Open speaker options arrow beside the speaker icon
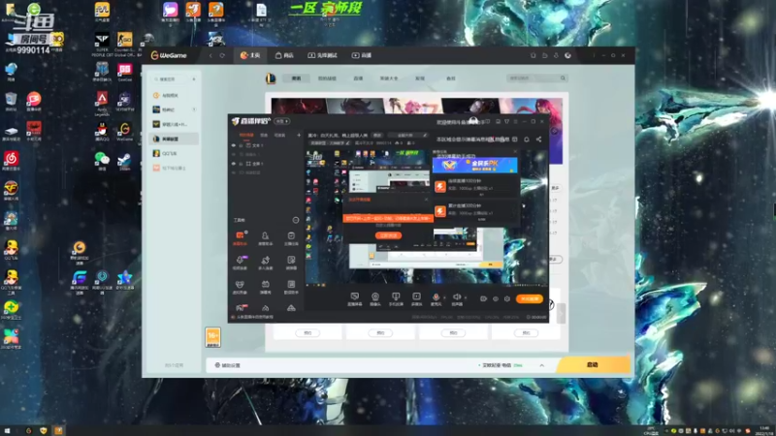 coord(465,297)
